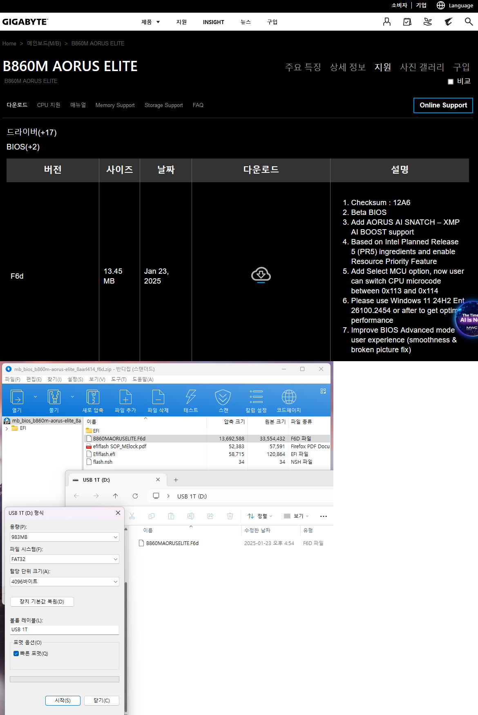This screenshot has width=478, height=715.
Task: Click 닫기(C) in format dialog
Action: [102, 701]
